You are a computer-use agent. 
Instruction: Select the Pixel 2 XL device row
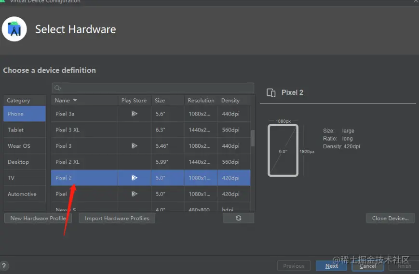pyautogui.click(x=151, y=162)
